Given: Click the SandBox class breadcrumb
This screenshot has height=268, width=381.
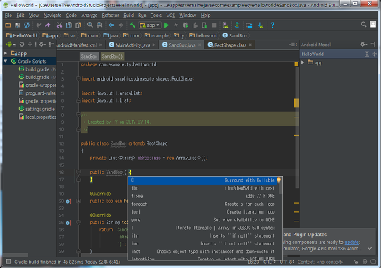Looking at the screenshot, I should pyautogui.click(x=235, y=35).
